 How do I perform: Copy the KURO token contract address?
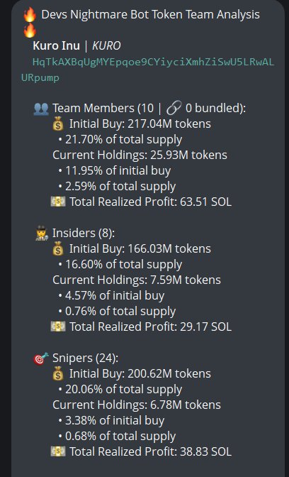click(147, 70)
